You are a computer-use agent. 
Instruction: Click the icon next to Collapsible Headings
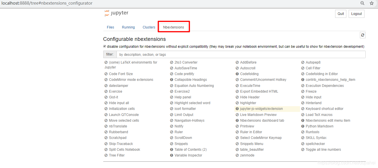[x=172, y=80]
